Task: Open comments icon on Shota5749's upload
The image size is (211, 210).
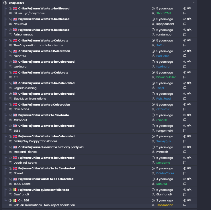Action: (185, 13)
